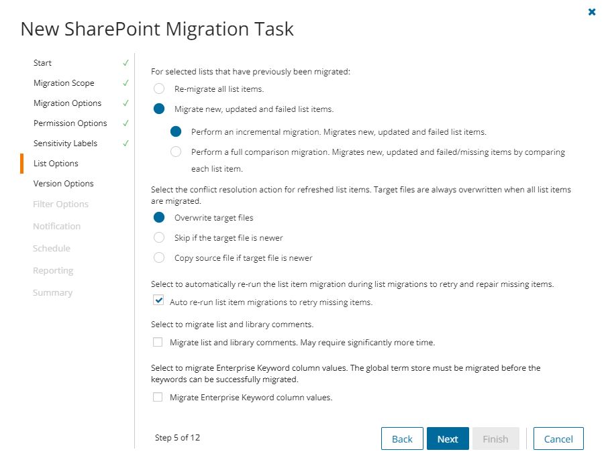
Task: Select Skip if target file is newer
Action: tap(159, 237)
